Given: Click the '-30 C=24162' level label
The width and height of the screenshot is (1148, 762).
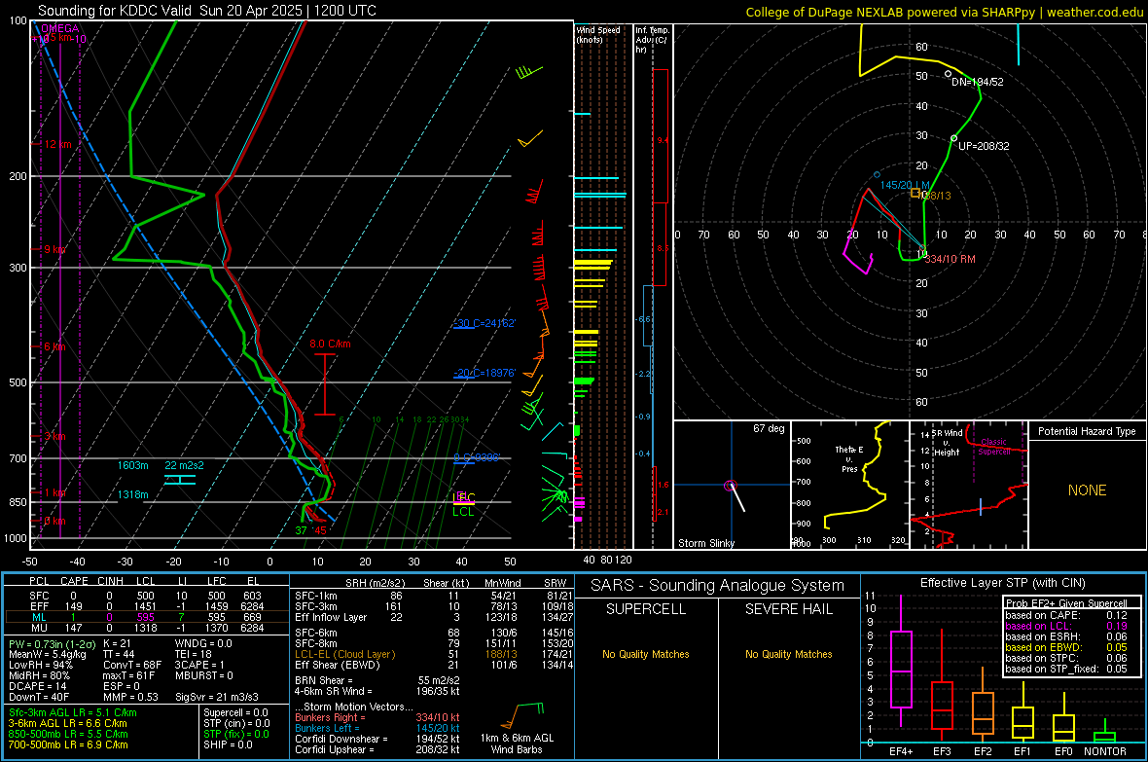Looking at the screenshot, I should [x=484, y=323].
